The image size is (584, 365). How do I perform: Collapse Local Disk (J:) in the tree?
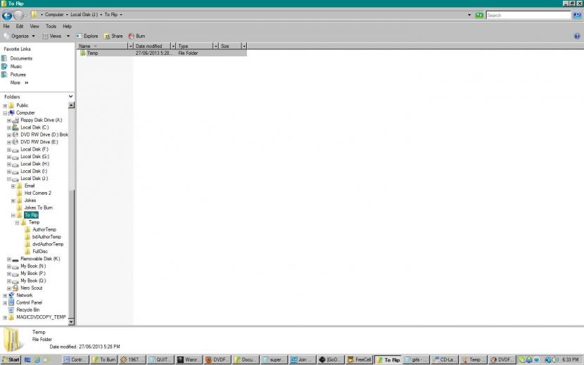tap(9, 179)
